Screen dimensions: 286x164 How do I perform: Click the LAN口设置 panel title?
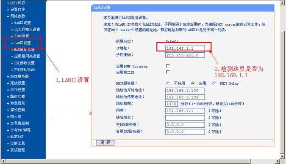(x=102, y=8)
